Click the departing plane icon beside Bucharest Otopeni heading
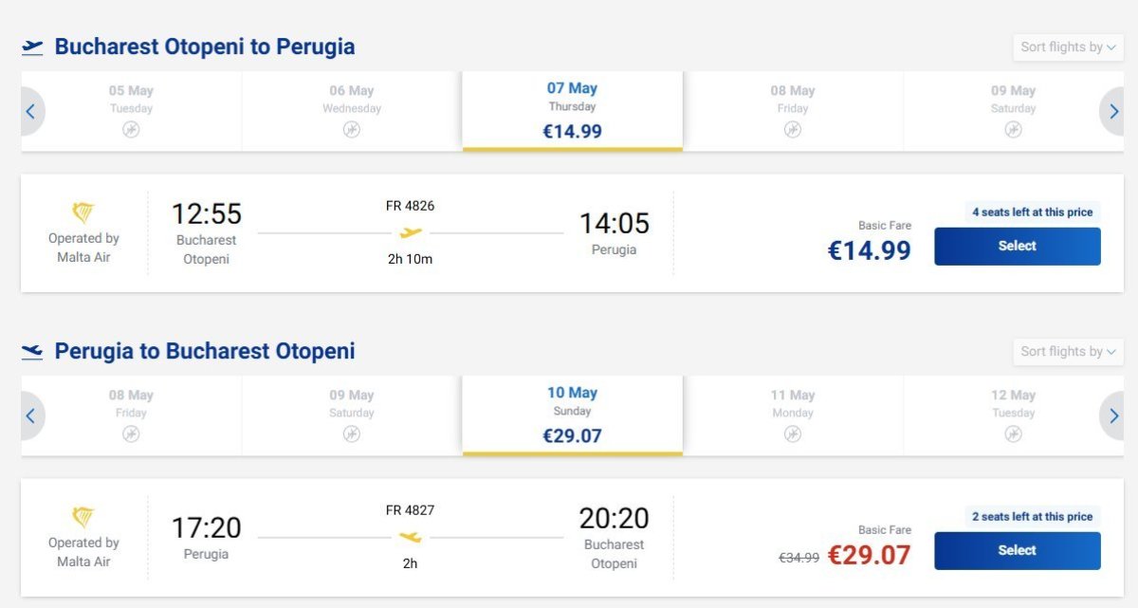This screenshot has width=1138, height=608. [32, 46]
